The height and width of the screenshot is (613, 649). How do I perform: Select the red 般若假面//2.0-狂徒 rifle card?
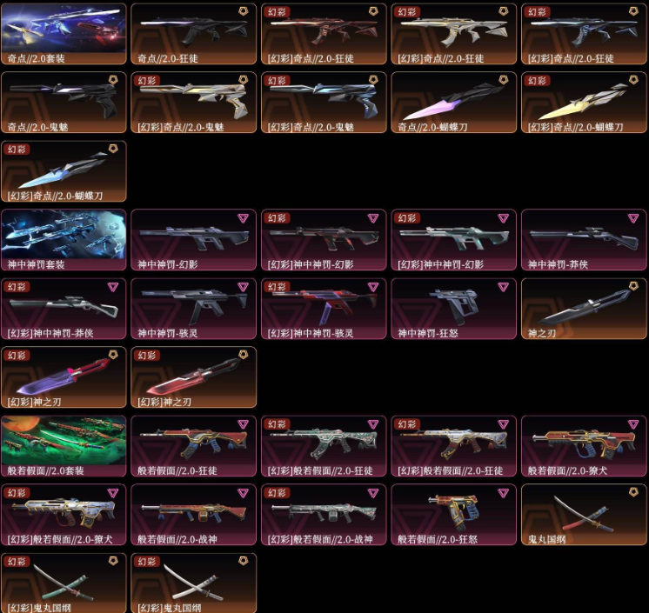pyautogui.click(x=194, y=446)
